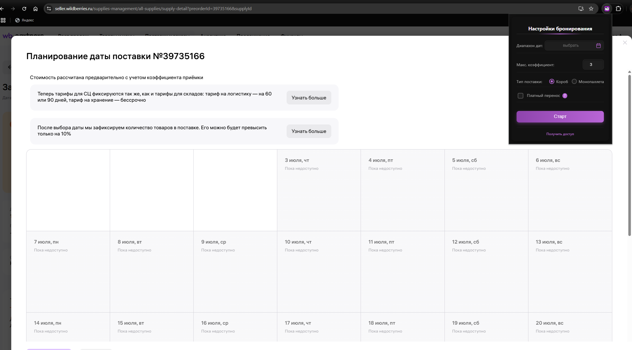
Task: Select the 19 июля, сб calendar cell
Action: [486, 327]
